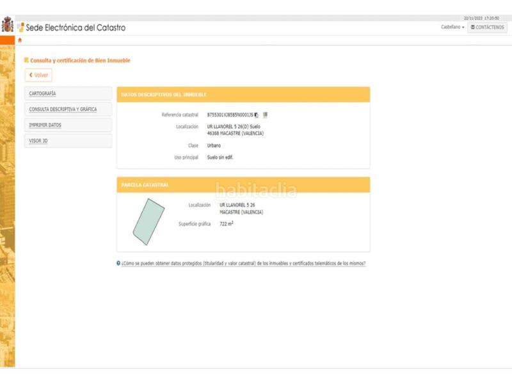Click the icon beside the Consulta y certificación heading

tap(26, 60)
